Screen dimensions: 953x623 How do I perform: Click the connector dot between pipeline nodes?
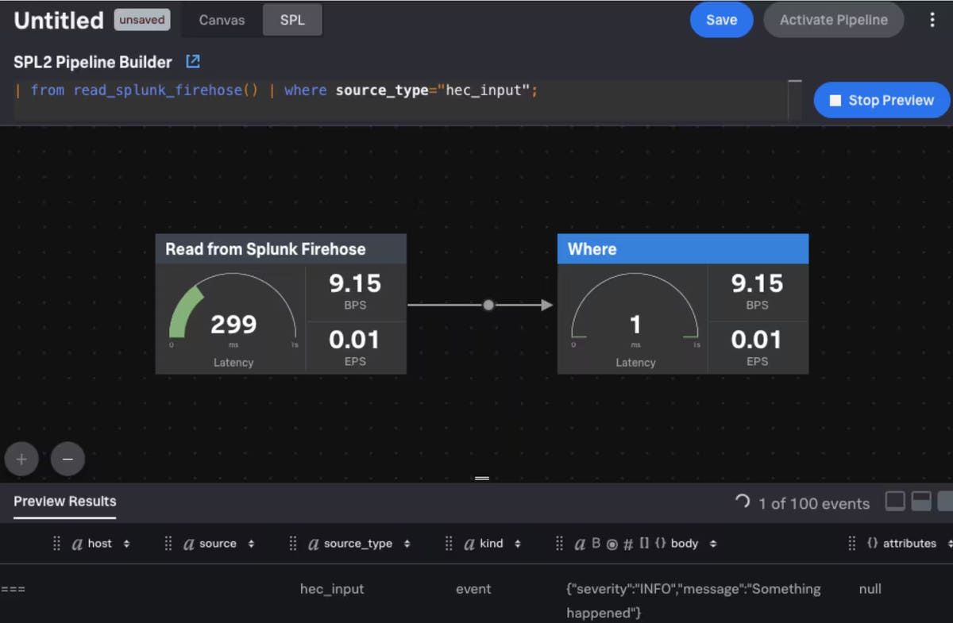(x=488, y=305)
